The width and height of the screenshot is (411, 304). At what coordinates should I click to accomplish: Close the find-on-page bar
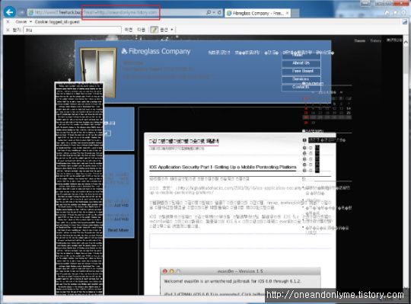click(8, 30)
